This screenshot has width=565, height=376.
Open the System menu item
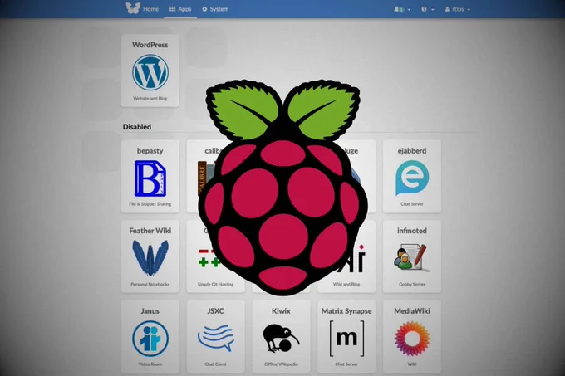pos(215,9)
